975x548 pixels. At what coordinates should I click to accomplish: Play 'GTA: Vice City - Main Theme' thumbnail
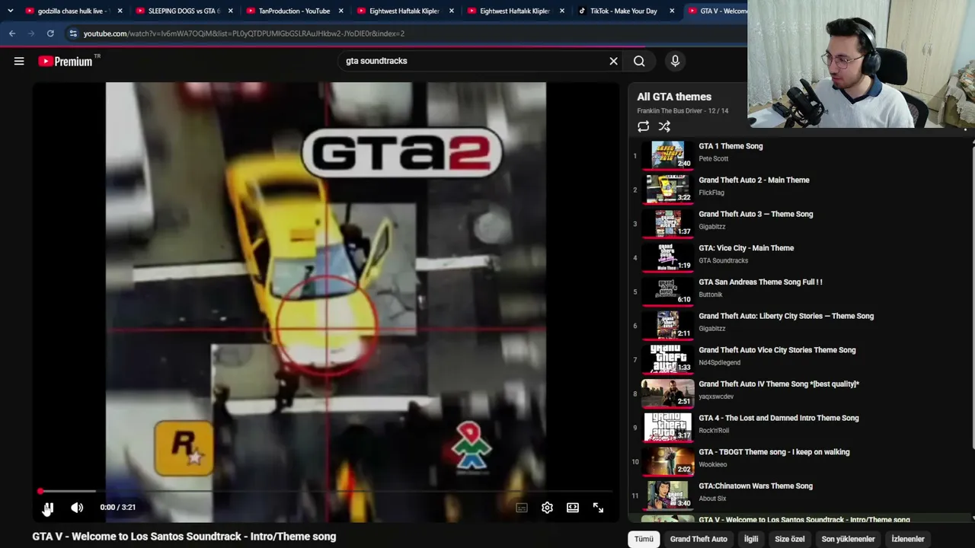(668, 256)
